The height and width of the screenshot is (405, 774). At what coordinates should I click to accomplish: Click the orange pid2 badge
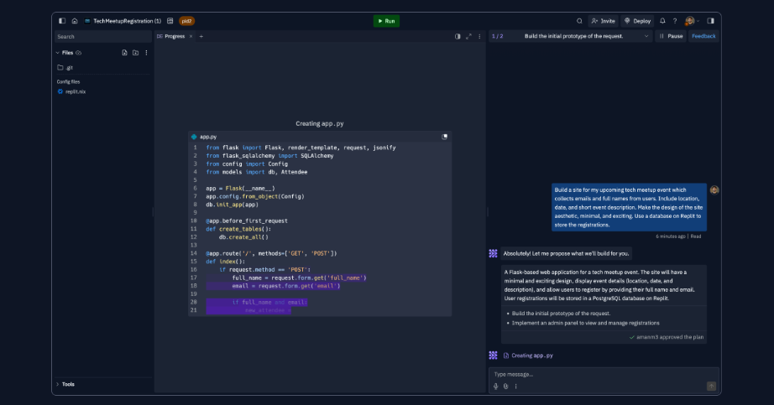[186, 21]
